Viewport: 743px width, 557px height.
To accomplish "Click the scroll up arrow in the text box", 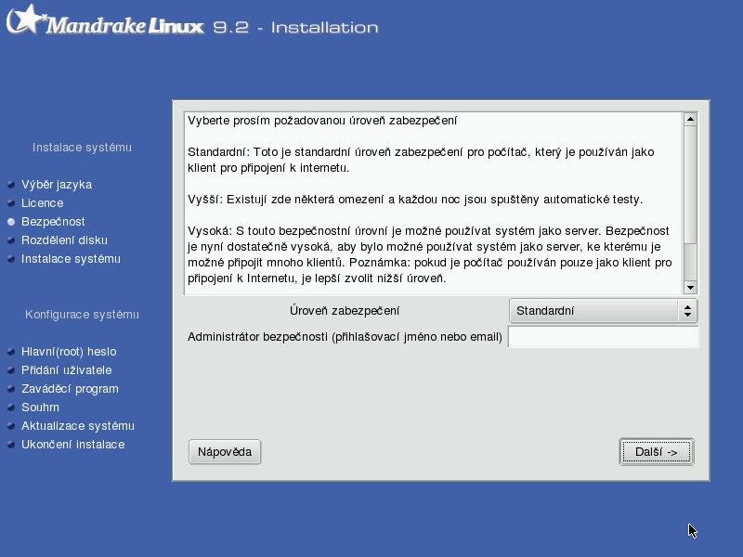I will pyautogui.click(x=690, y=119).
